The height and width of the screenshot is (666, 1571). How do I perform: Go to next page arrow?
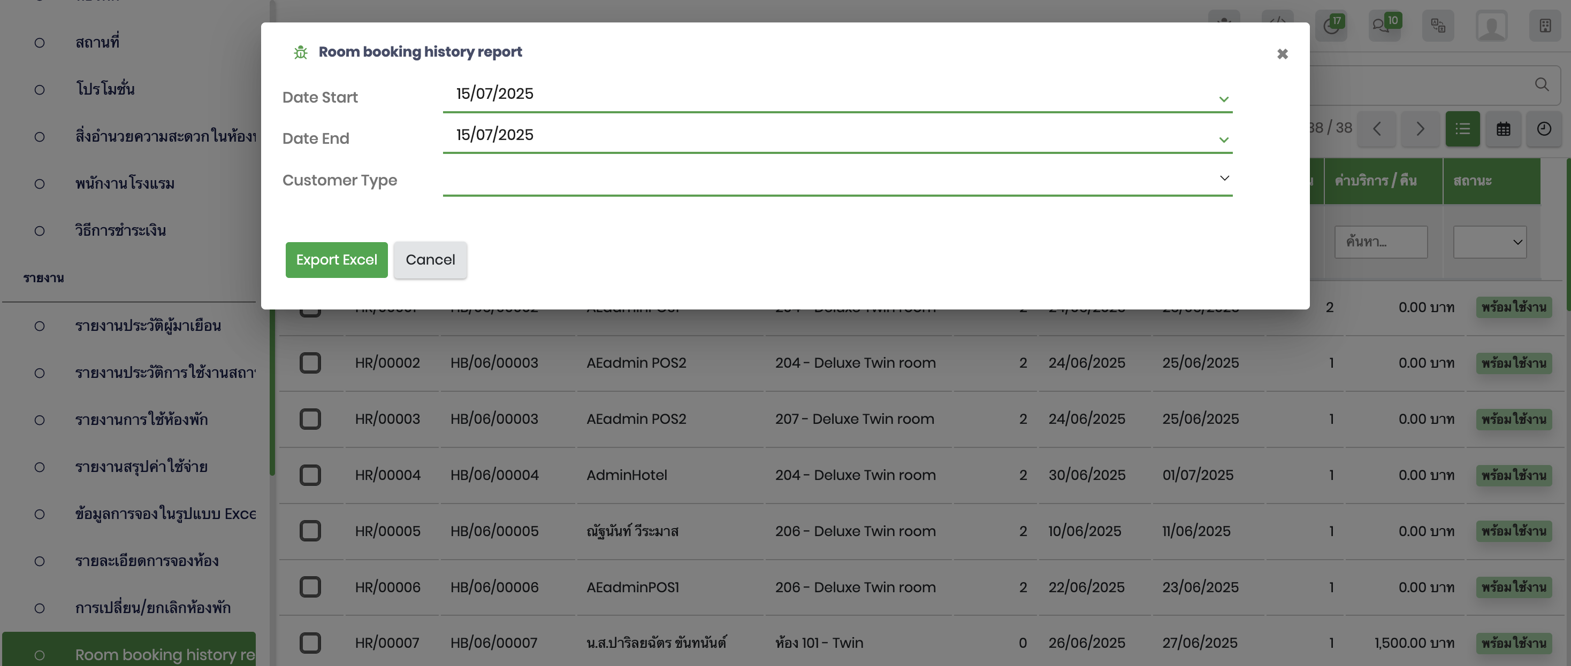[1420, 129]
